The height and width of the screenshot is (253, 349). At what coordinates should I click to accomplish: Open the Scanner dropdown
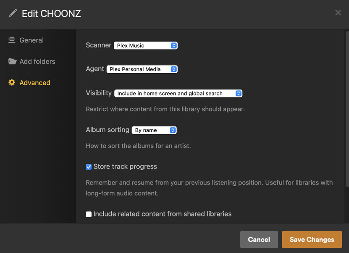tap(145, 45)
